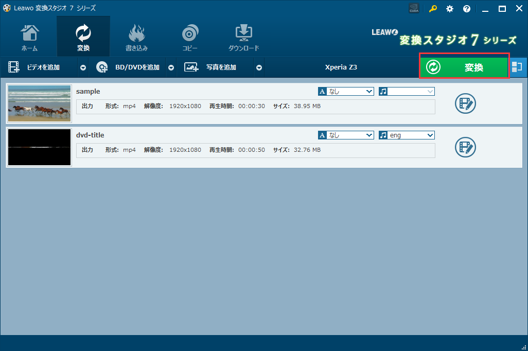Click 写真を追加 add photo button
This screenshot has width=528, height=351.
click(x=215, y=67)
